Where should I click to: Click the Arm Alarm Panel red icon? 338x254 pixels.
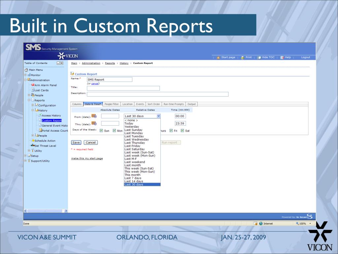click(x=33, y=85)
